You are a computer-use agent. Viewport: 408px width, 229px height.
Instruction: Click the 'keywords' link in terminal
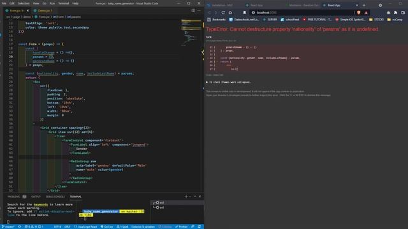pyautogui.click(x=41, y=205)
